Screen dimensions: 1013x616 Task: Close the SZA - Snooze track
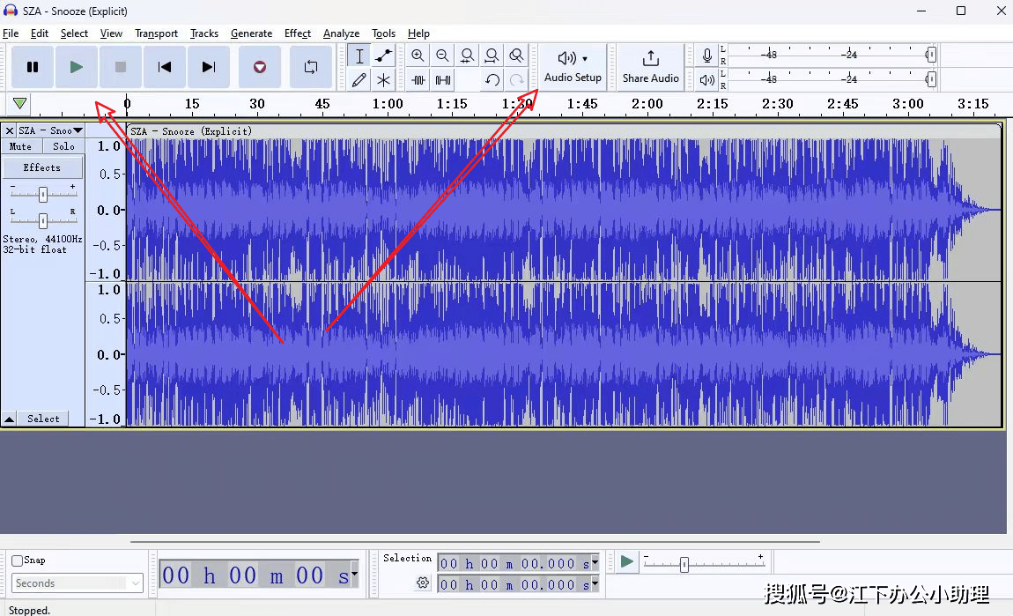9,130
